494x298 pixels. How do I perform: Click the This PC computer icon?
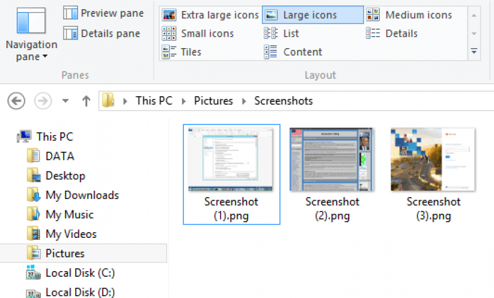pyautogui.click(x=24, y=136)
